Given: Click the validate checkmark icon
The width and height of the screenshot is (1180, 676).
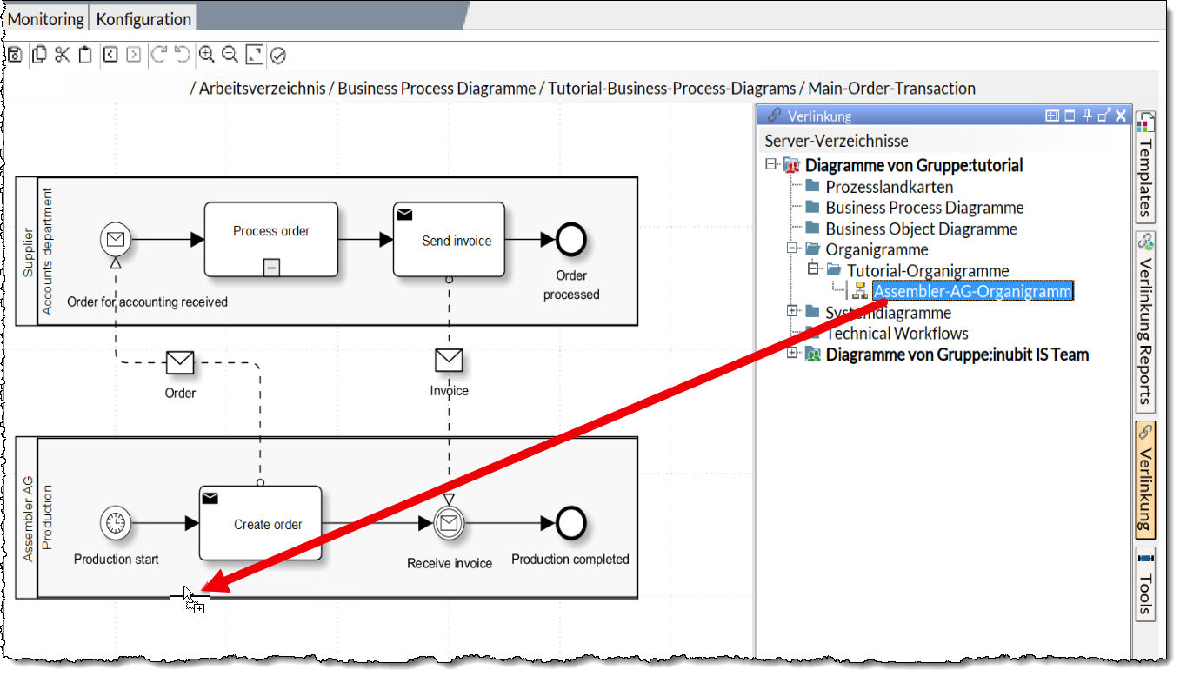Looking at the screenshot, I should pos(278,56).
